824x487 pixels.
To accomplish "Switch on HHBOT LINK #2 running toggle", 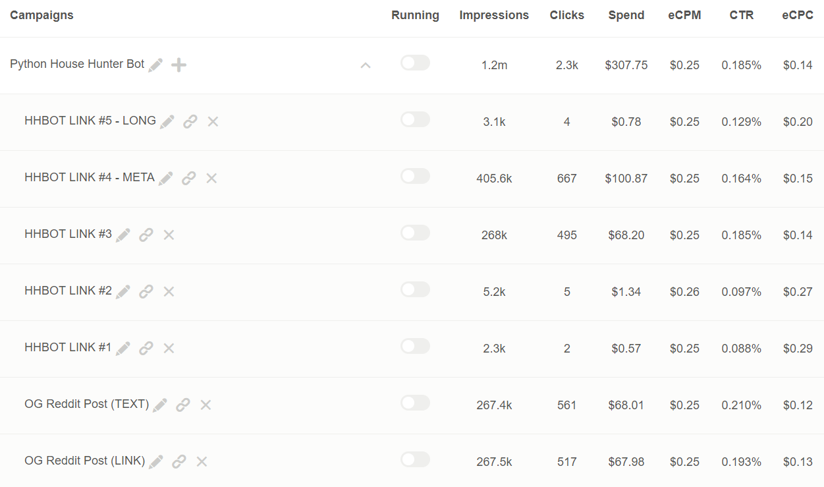I will [415, 289].
